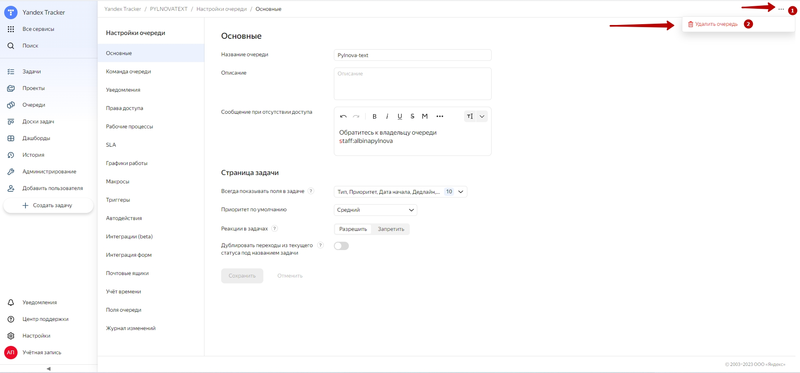
Task: Toggle Дублировать переходы switch
Action: click(x=341, y=246)
